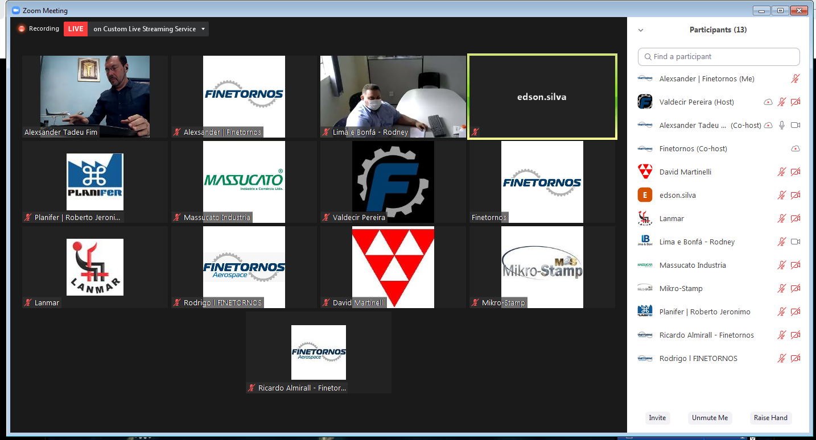Image resolution: width=816 pixels, height=440 pixels.
Task: Click Valdecir Pereira's cloud recording icon
Action: click(768, 102)
